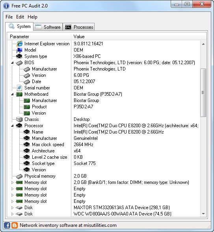
Task: Expand the MAXTOR Disk node
Action: pos(13,208)
